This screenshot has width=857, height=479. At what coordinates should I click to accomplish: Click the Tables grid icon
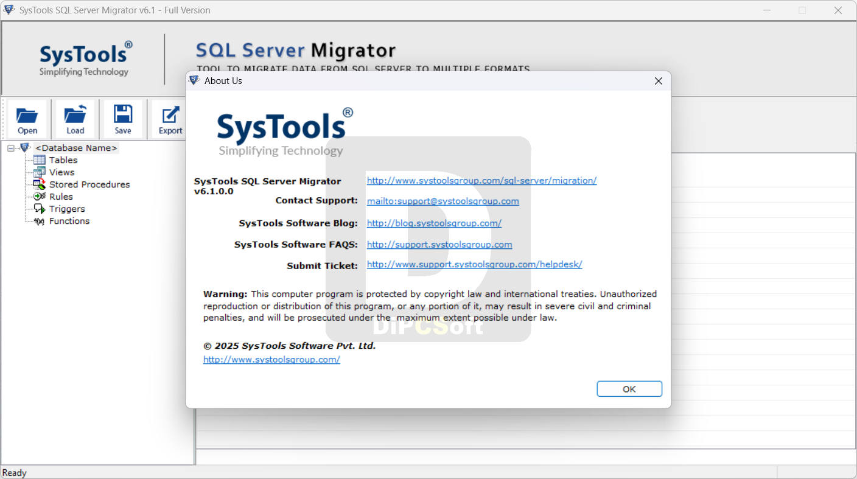tap(40, 160)
